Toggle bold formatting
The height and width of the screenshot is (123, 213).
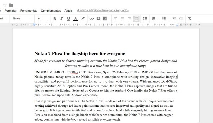click(x=55, y=19)
